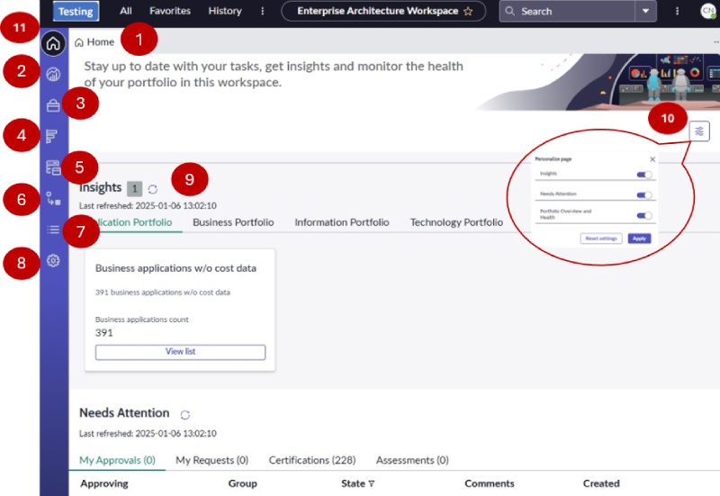This screenshot has height=496, width=720.
Task: Click the Home breadcrumb
Action: [x=94, y=42]
